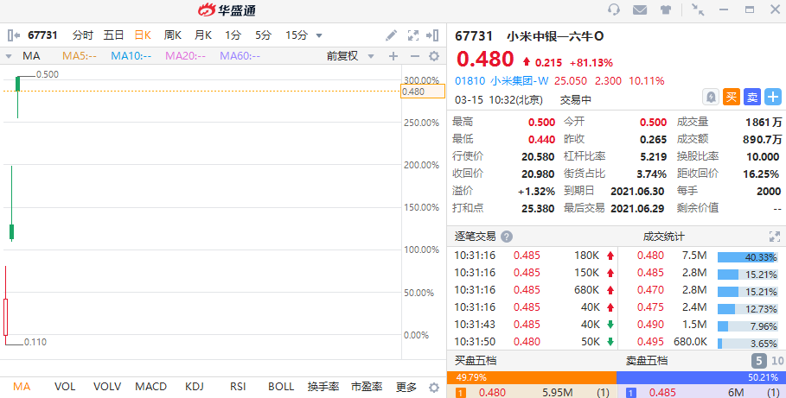Expand the trade statistics panel icon
Viewport: 786px width, 398px height.
(775, 237)
